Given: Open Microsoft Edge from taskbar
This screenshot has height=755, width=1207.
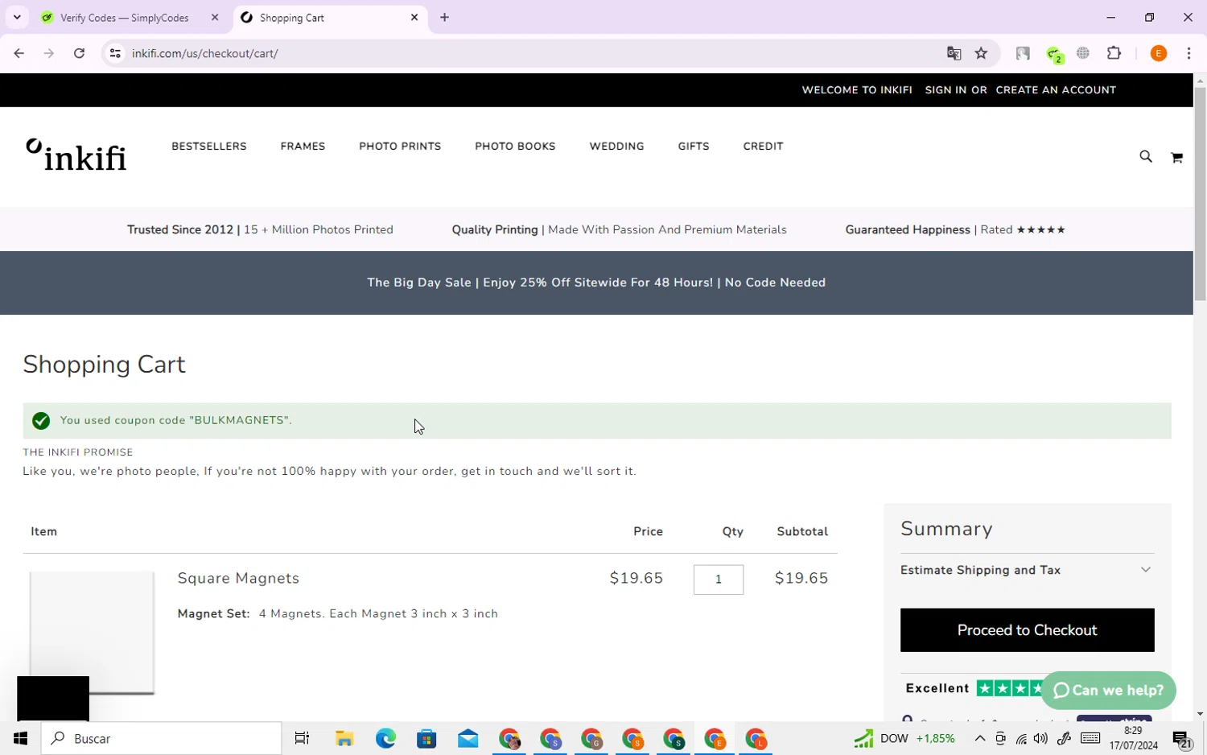Looking at the screenshot, I should 385,738.
